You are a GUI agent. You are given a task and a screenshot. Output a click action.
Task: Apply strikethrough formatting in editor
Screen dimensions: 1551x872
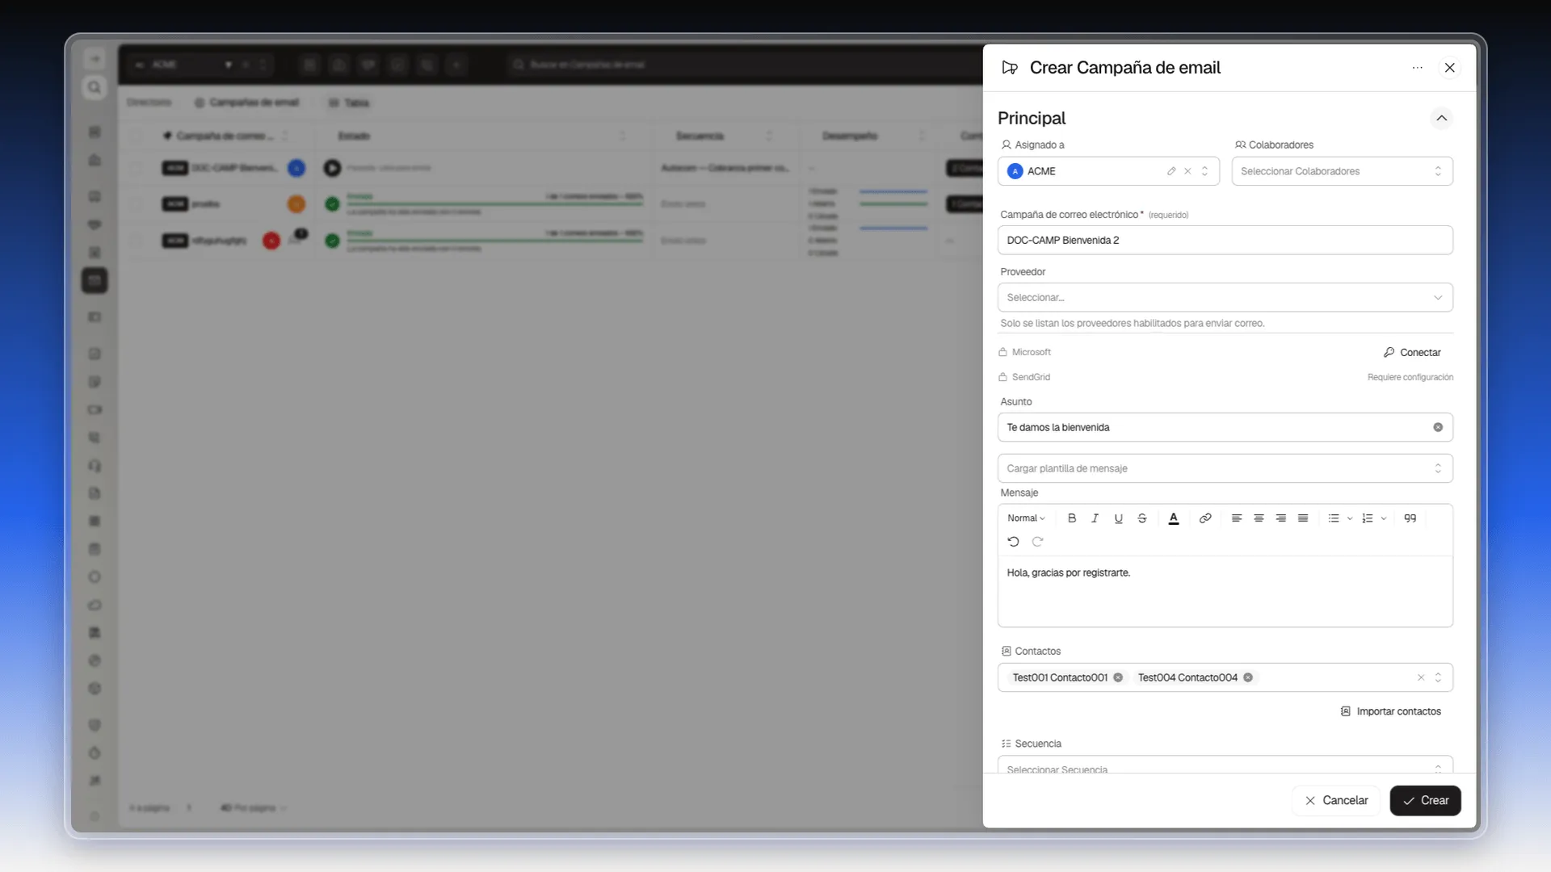(x=1142, y=518)
